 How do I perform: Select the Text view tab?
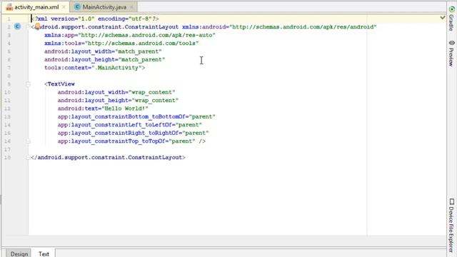(44, 253)
